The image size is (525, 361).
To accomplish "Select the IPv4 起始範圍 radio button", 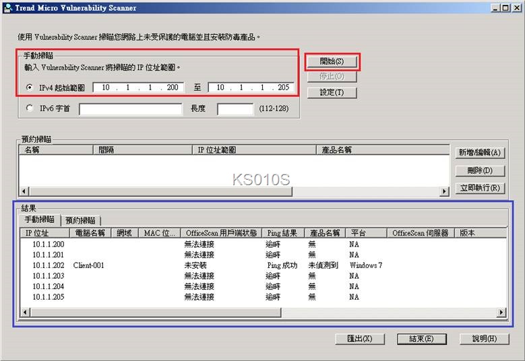I will pos(30,88).
